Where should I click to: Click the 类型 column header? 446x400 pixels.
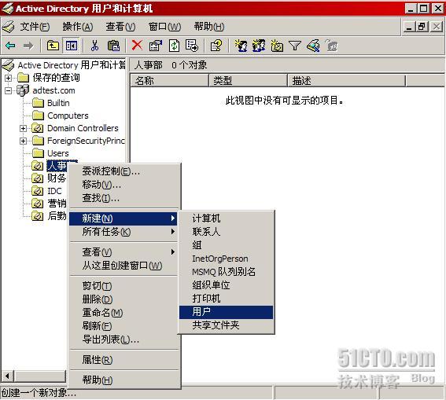tap(249, 81)
